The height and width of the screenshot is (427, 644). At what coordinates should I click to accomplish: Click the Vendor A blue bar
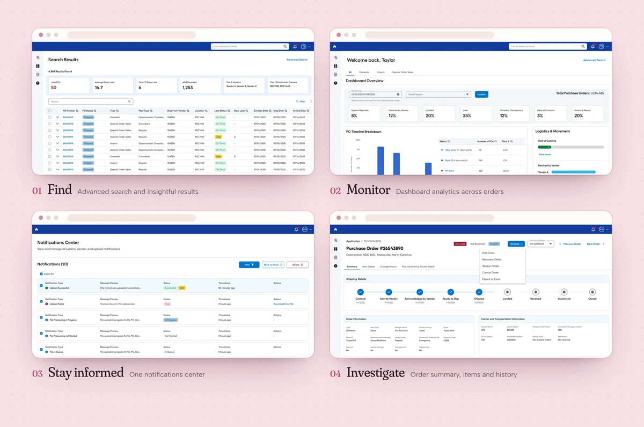[x=573, y=172]
